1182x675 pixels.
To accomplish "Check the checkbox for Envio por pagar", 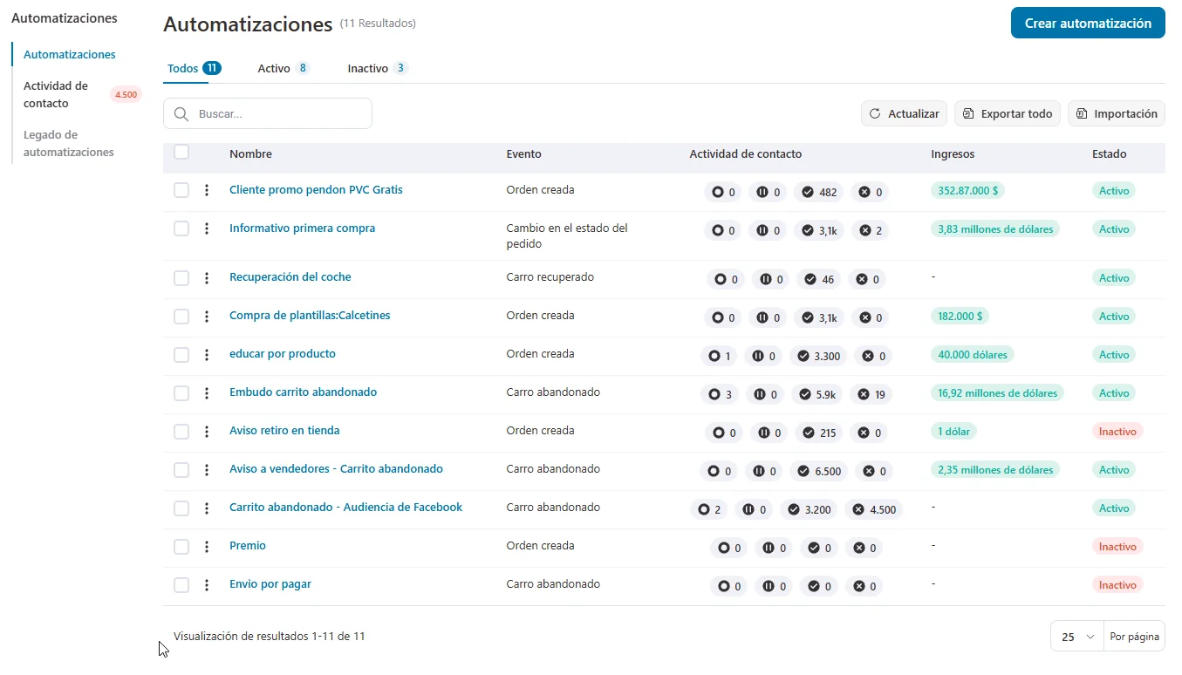I will pos(181,584).
